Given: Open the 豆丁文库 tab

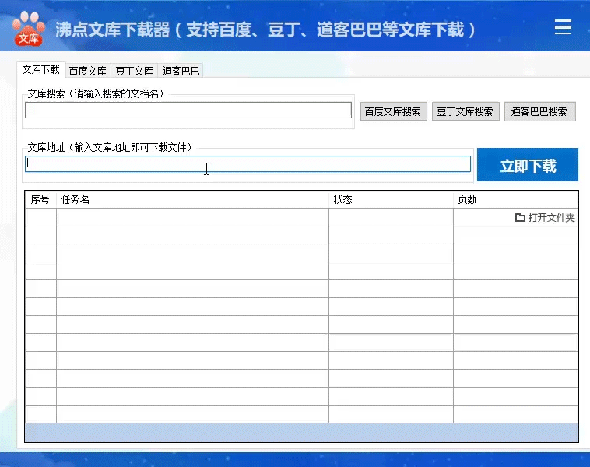Looking at the screenshot, I should click(x=134, y=71).
